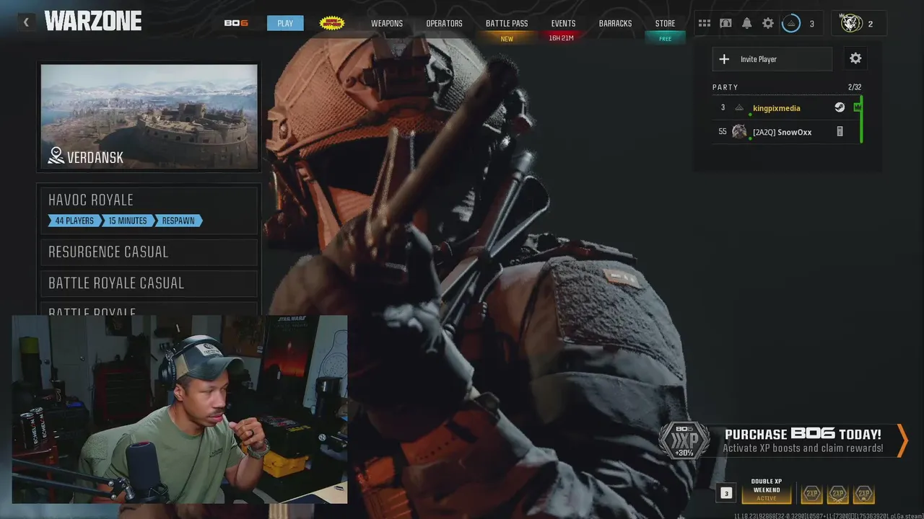Click the WARZONE logo title
924x519 pixels.
point(92,22)
